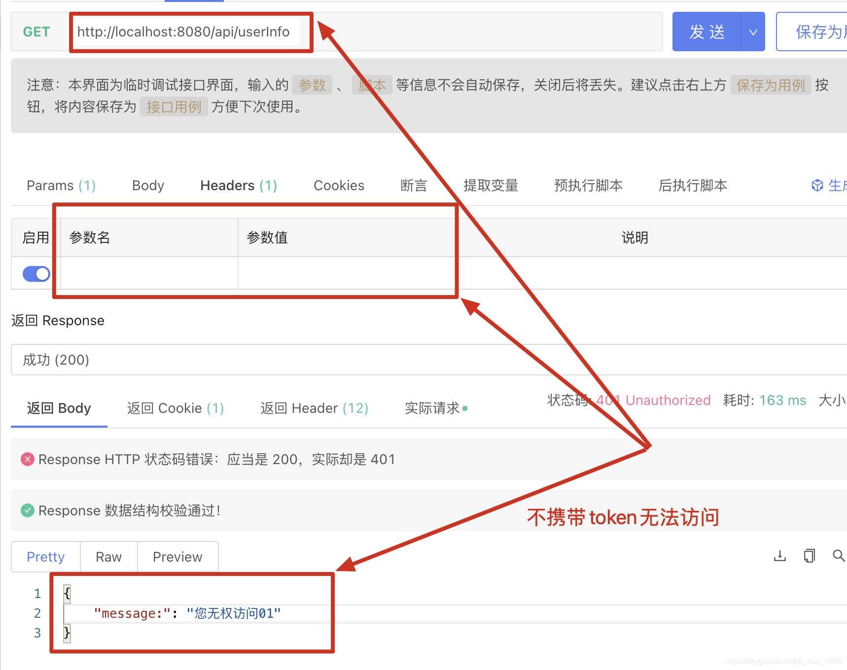Click the red error icon on status message

coord(28,459)
